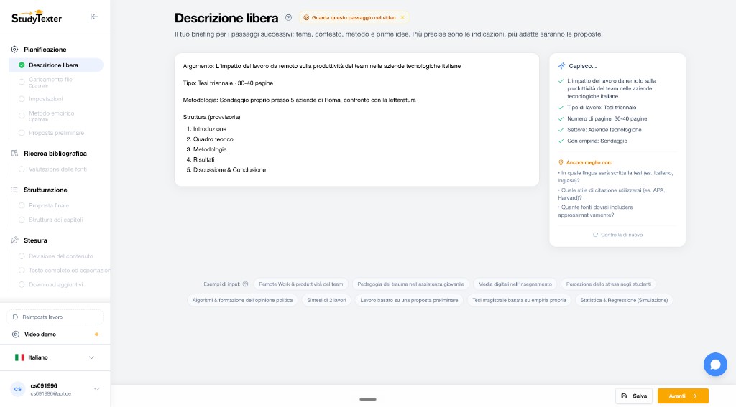Open the chat support bubble
Screen dimensions: 736x407
tap(715, 365)
